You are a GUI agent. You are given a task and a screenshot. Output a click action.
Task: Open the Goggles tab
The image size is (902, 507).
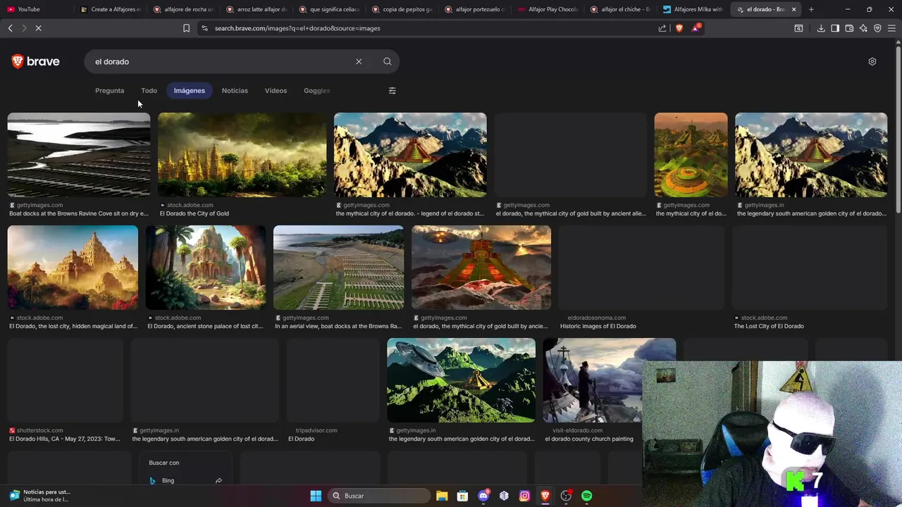click(x=316, y=90)
